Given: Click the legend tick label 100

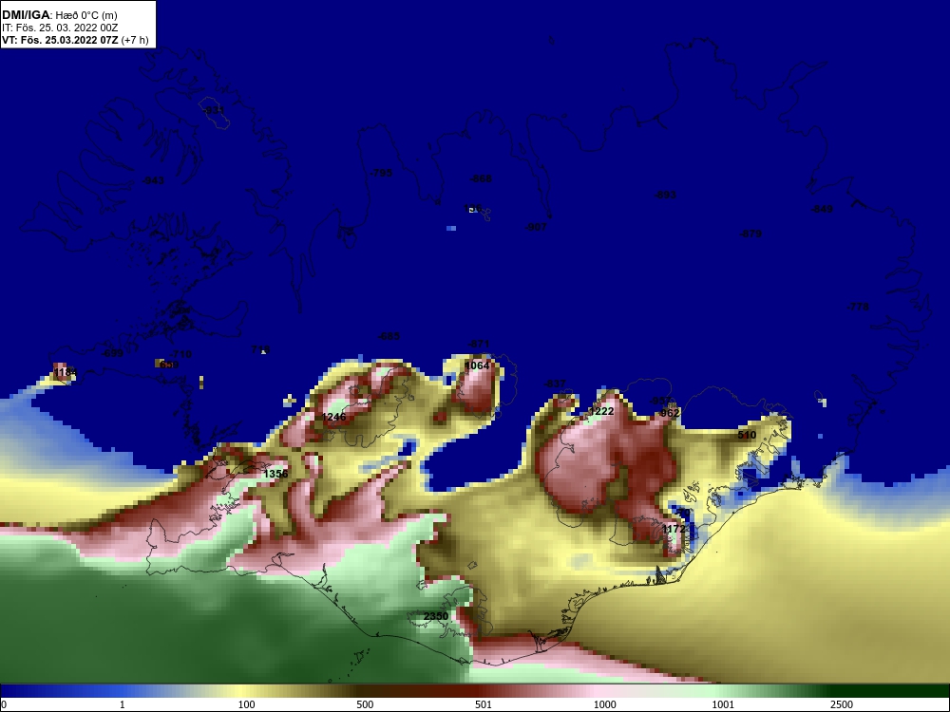Looking at the screenshot, I should (x=247, y=704).
